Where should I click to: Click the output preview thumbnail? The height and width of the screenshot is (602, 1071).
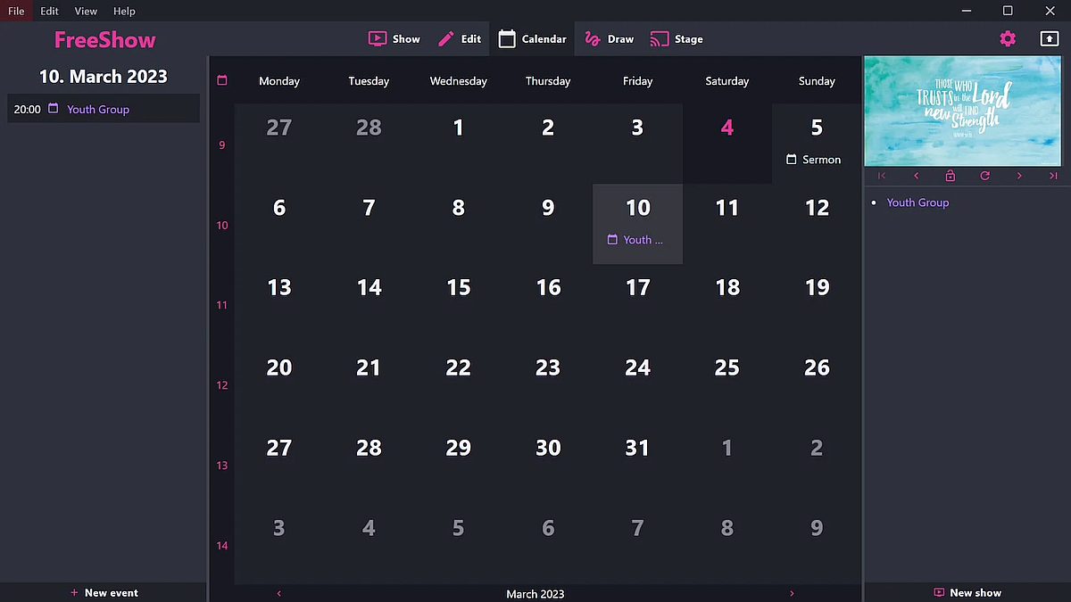[x=962, y=111]
